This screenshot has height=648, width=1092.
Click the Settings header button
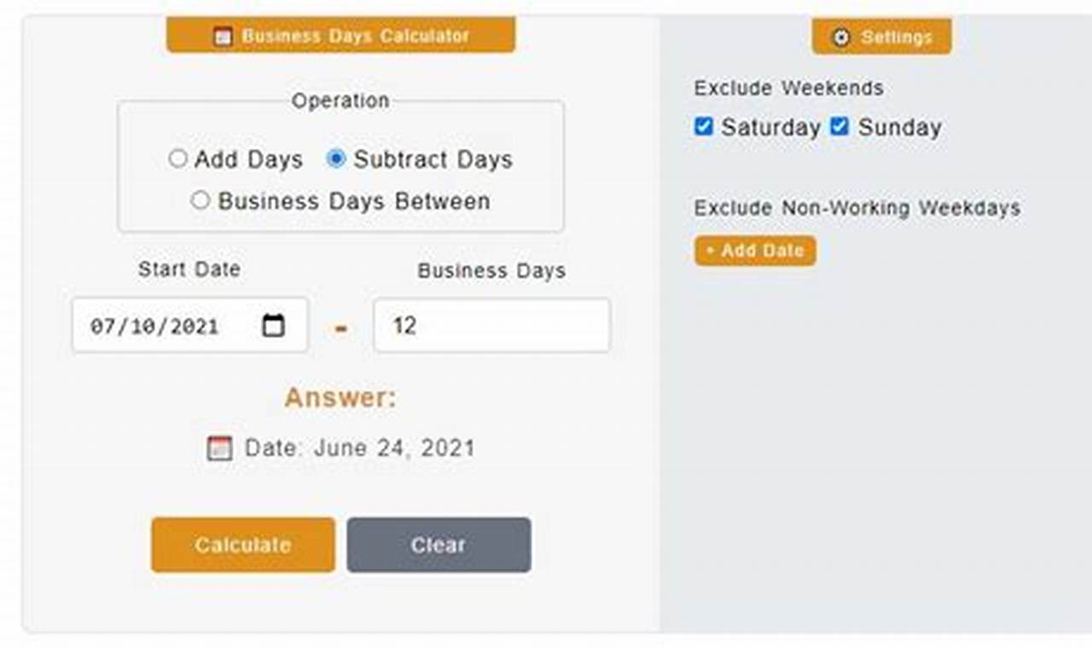point(880,37)
